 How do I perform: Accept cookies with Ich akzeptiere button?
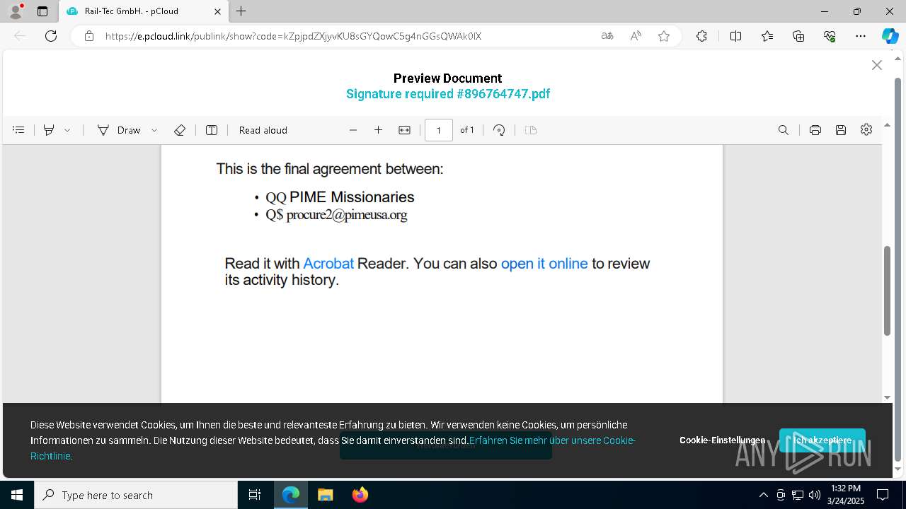click(822, 440)
